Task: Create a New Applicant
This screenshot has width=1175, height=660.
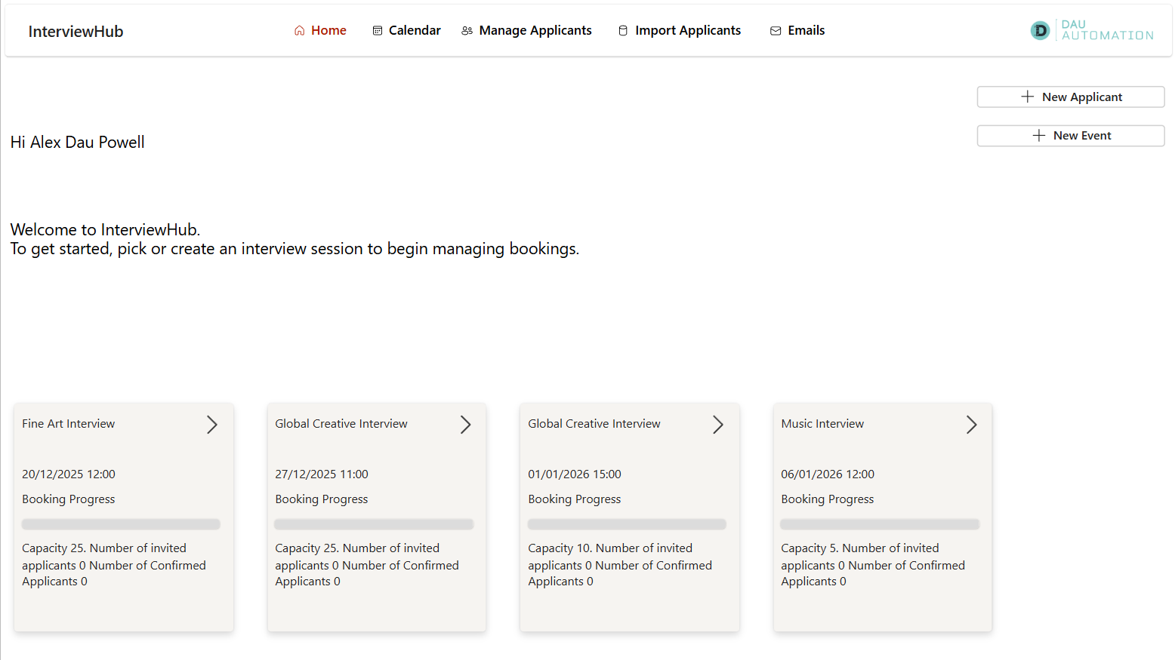Action: click(x=1071, y=97)
